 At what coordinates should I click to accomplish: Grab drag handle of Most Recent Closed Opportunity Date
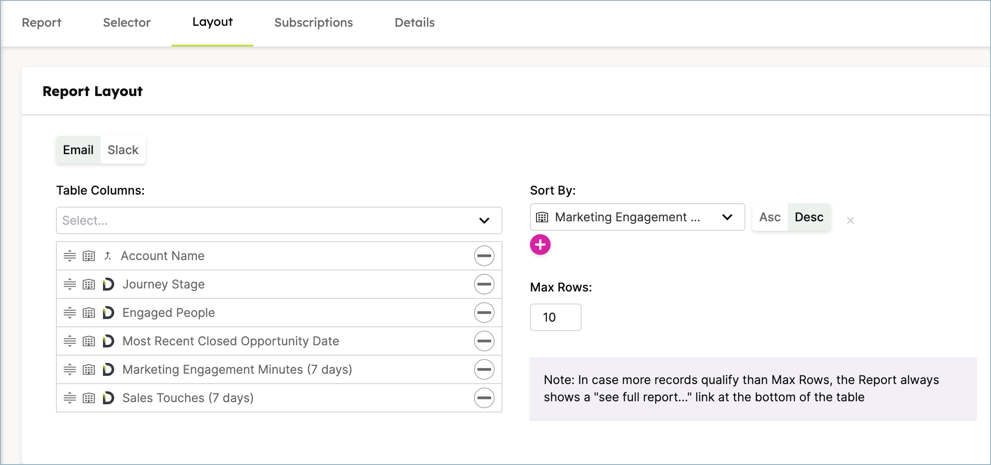pyautogui.click(x=70, y=341)
